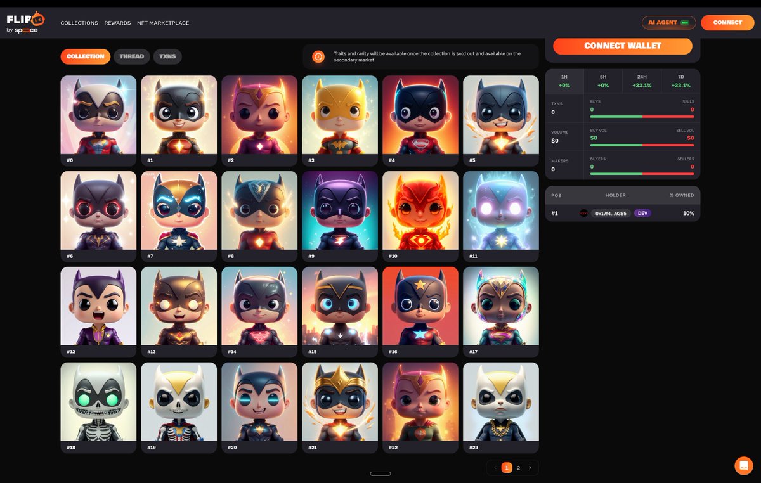
Task: Switch to the Thread tab
Action: coord(132,56)
